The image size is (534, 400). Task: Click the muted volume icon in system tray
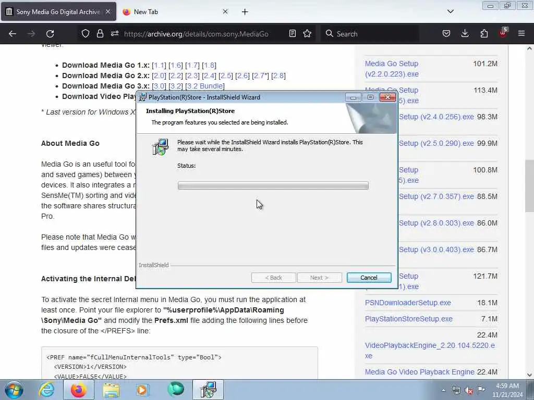coord(469,390)
